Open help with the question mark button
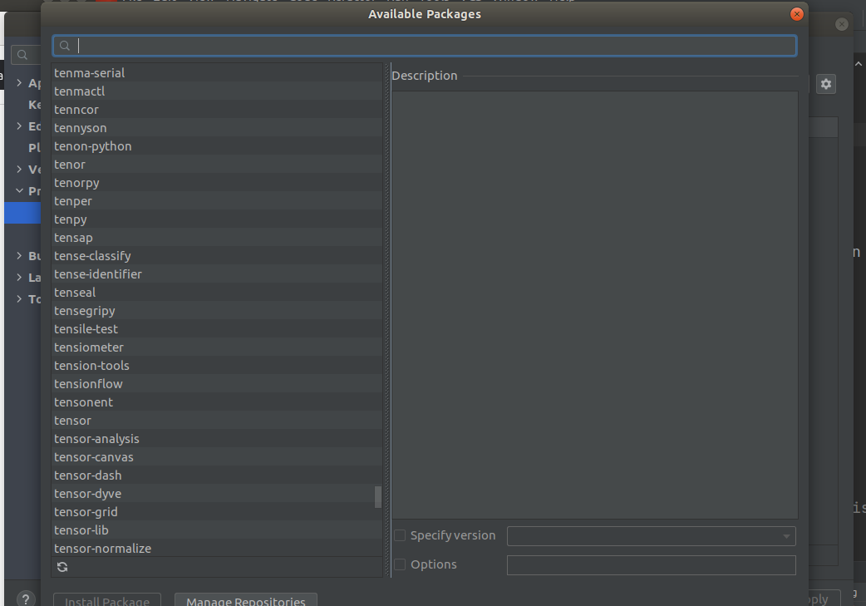This screenshot has height=606, width=866. pos(26,599)
